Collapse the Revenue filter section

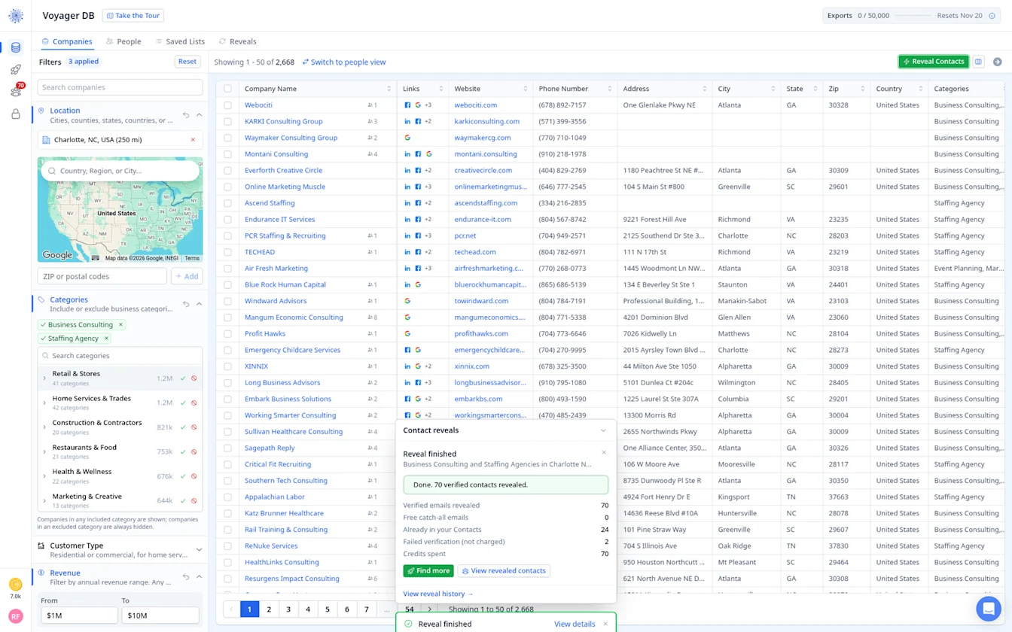(199, 577)
